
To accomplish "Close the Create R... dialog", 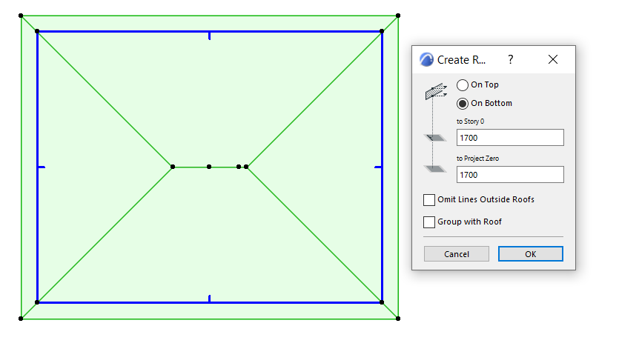I will coord(553,59).
